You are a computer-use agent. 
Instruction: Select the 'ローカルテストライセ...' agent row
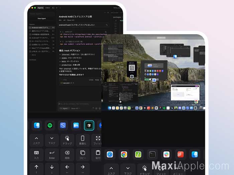click(x=42, y=41)
